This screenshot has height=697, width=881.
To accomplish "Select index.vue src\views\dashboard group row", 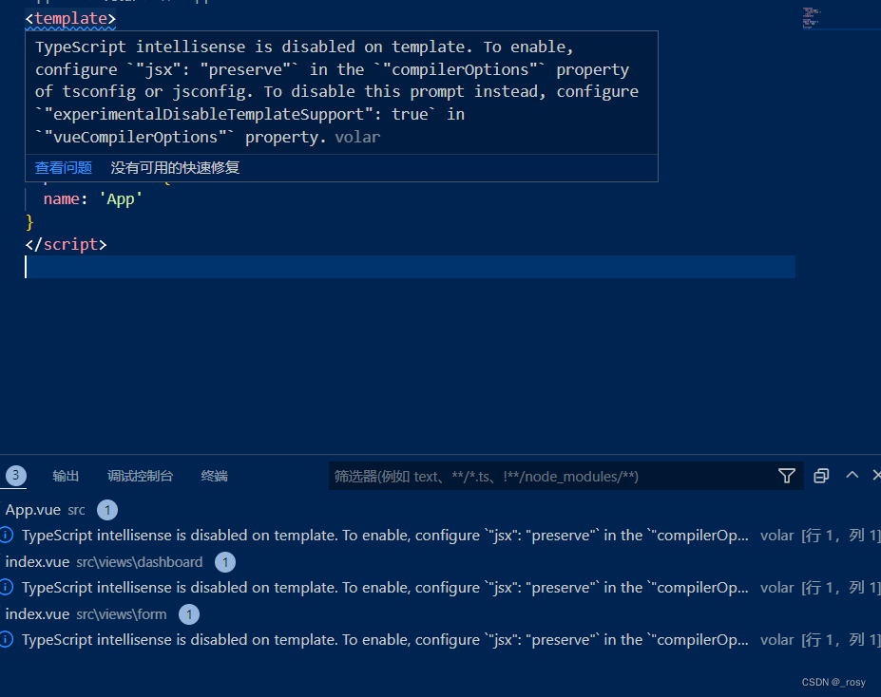I will 441,562.
